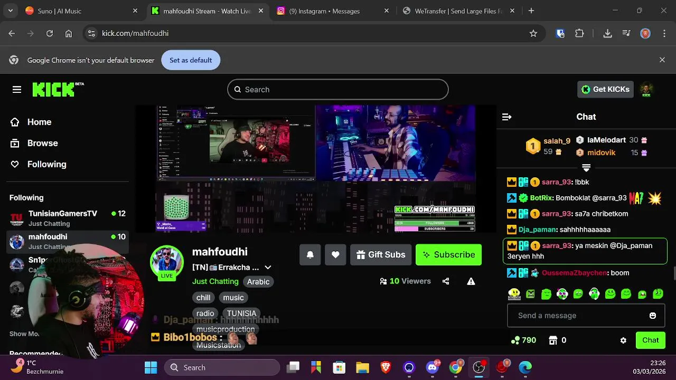This screenshot has height=380, width=676.
Task: Close the Suno tab
Action: (135, 11)
